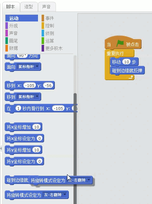
Task: Select the 外观 block category
Action: [x=13, y=26]
